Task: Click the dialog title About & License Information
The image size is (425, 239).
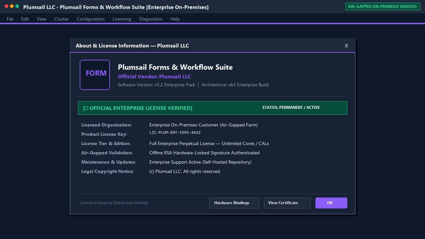Action: click(132, 46)
